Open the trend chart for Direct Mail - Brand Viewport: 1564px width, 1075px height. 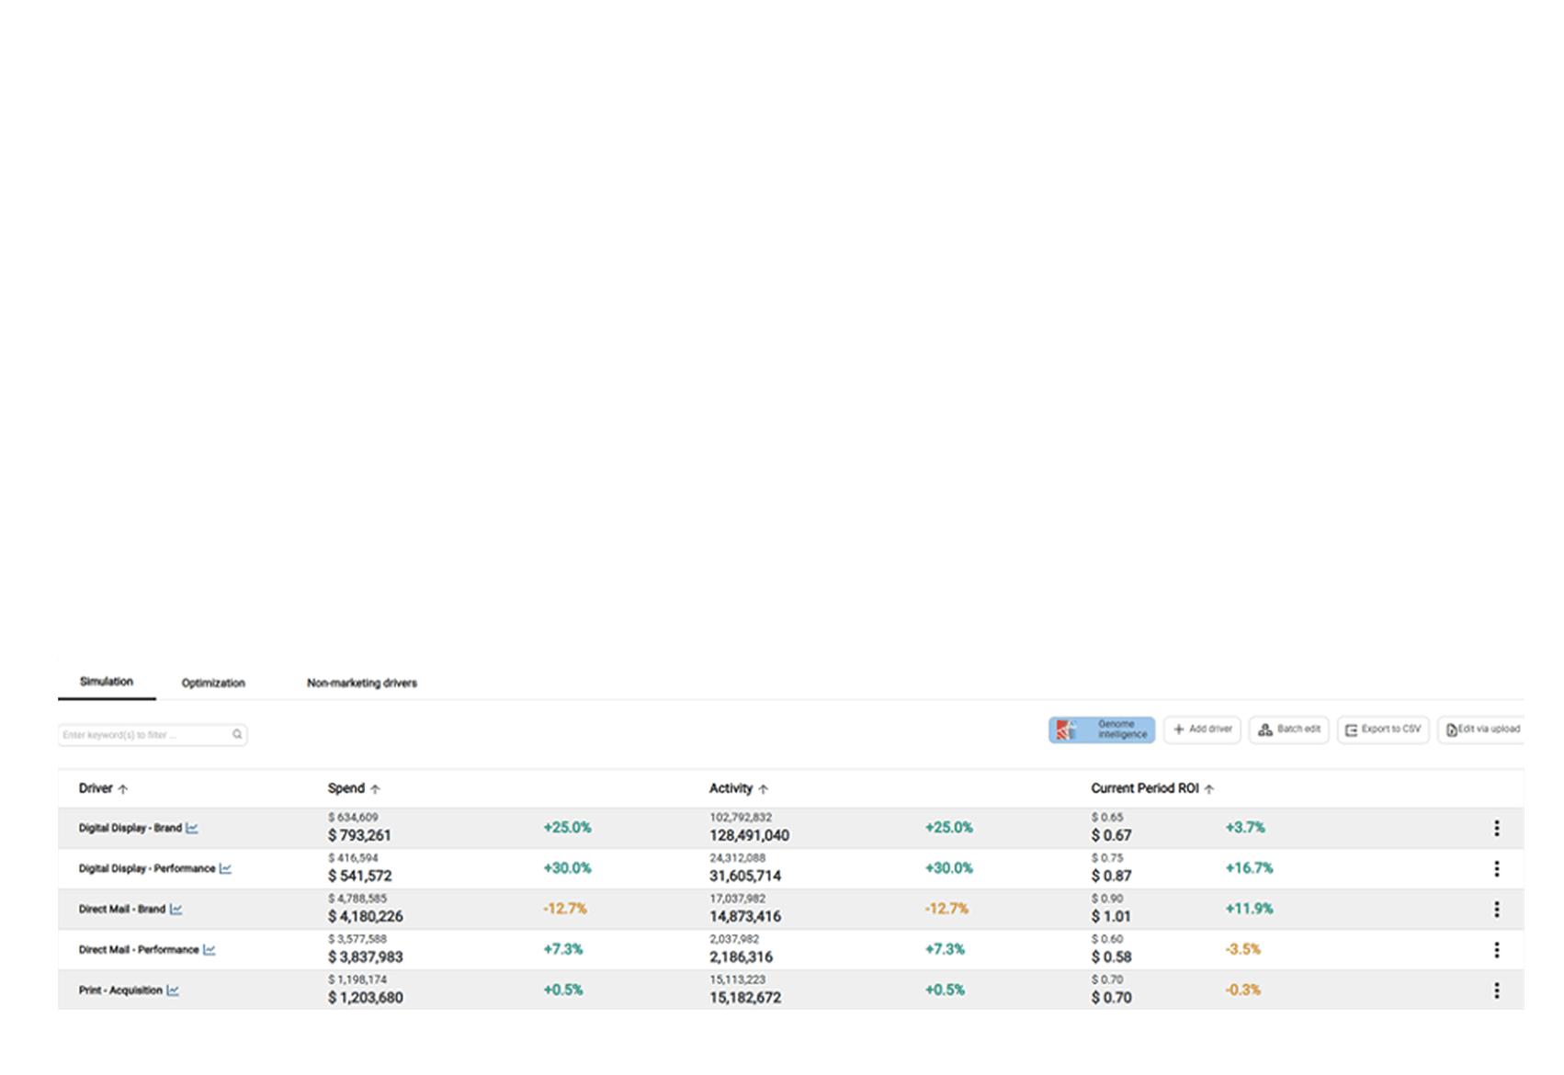pyautogui.click(x=177, y=909)
